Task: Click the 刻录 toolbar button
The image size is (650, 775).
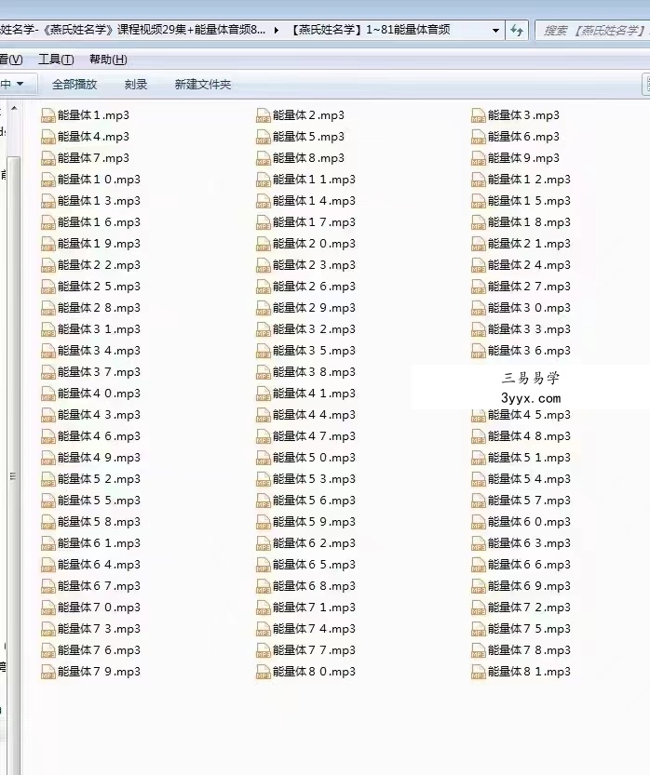Action: [136, 85]
